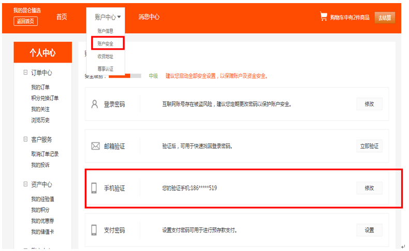Viewport: 409px width, 251px height.
Task: Collapse the 订单中心 section
Action: click(x=25, y=73)
